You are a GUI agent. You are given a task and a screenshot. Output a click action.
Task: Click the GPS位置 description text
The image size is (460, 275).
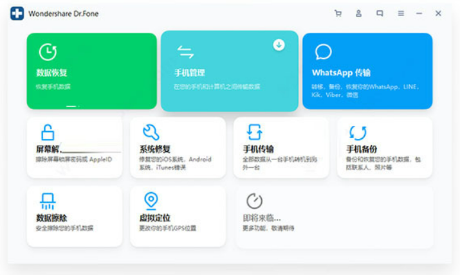click(167, 228)
